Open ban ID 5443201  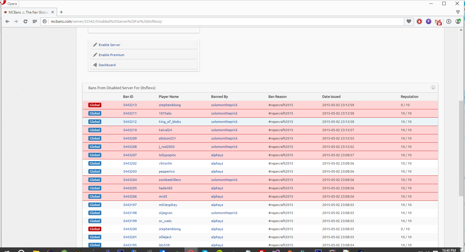tap(130, 237)
